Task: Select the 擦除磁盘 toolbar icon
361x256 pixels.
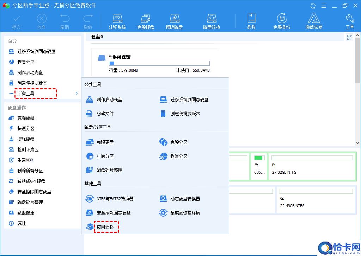Action: pyautogui.click(x=174, y=21)
